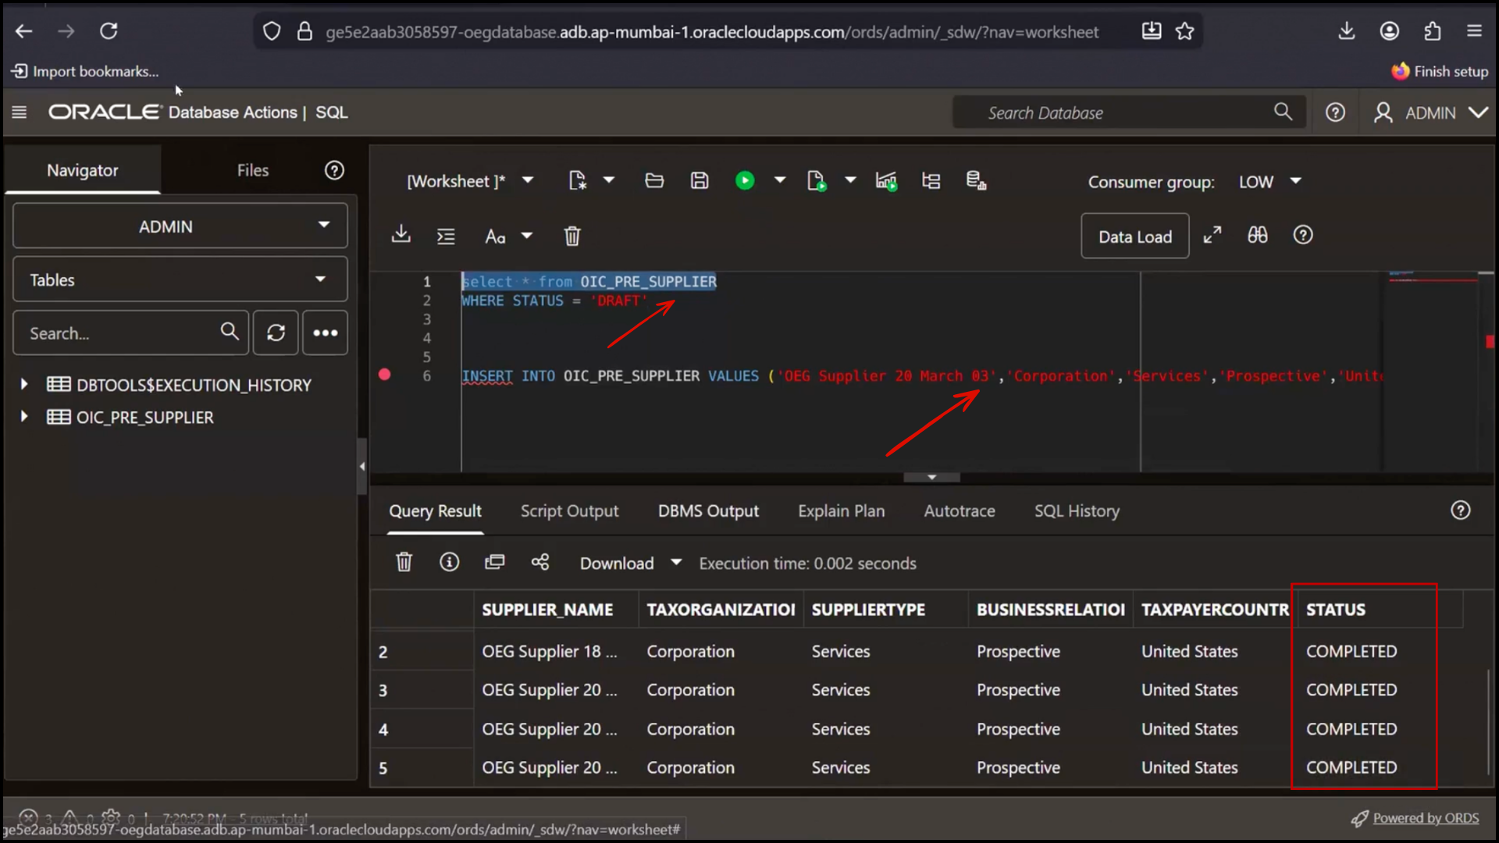Image resolution: width=1499 pixels, height=843 pixels.
Task: Open the result panel help icon
Action: click(x=1461, y=510)
